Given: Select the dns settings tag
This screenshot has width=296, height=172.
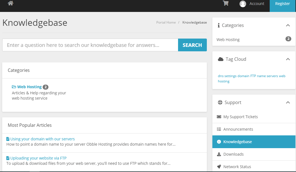Looking at the screenshot, I should pyautogui.click(x=227, y=76).
